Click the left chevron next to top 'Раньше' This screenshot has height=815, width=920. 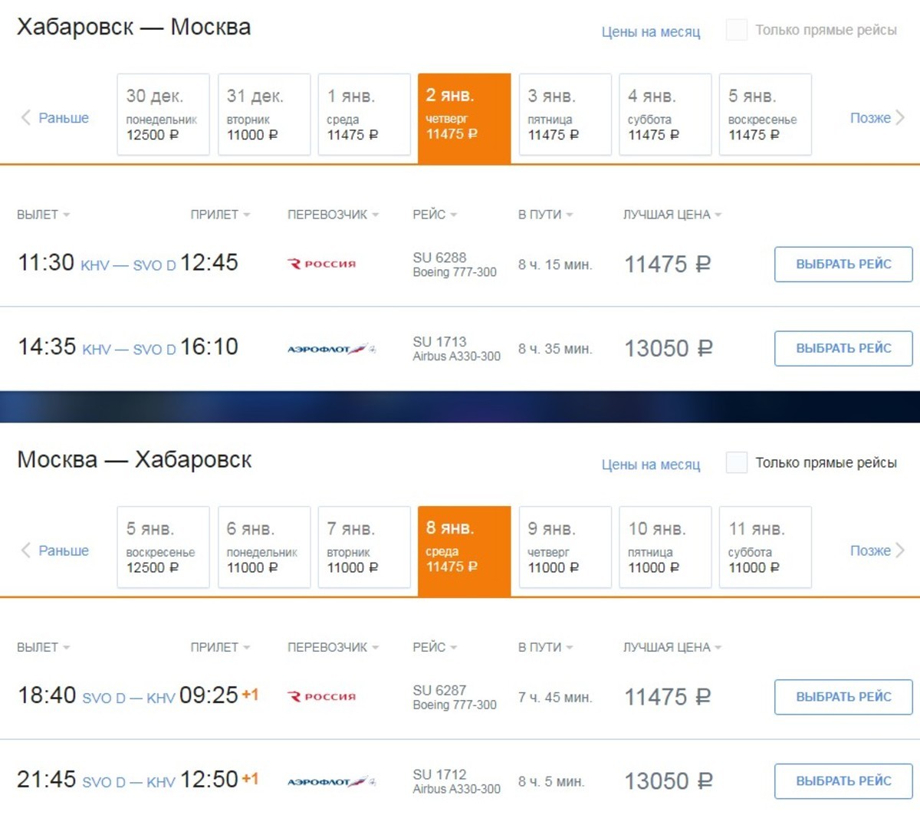[26, 117]
